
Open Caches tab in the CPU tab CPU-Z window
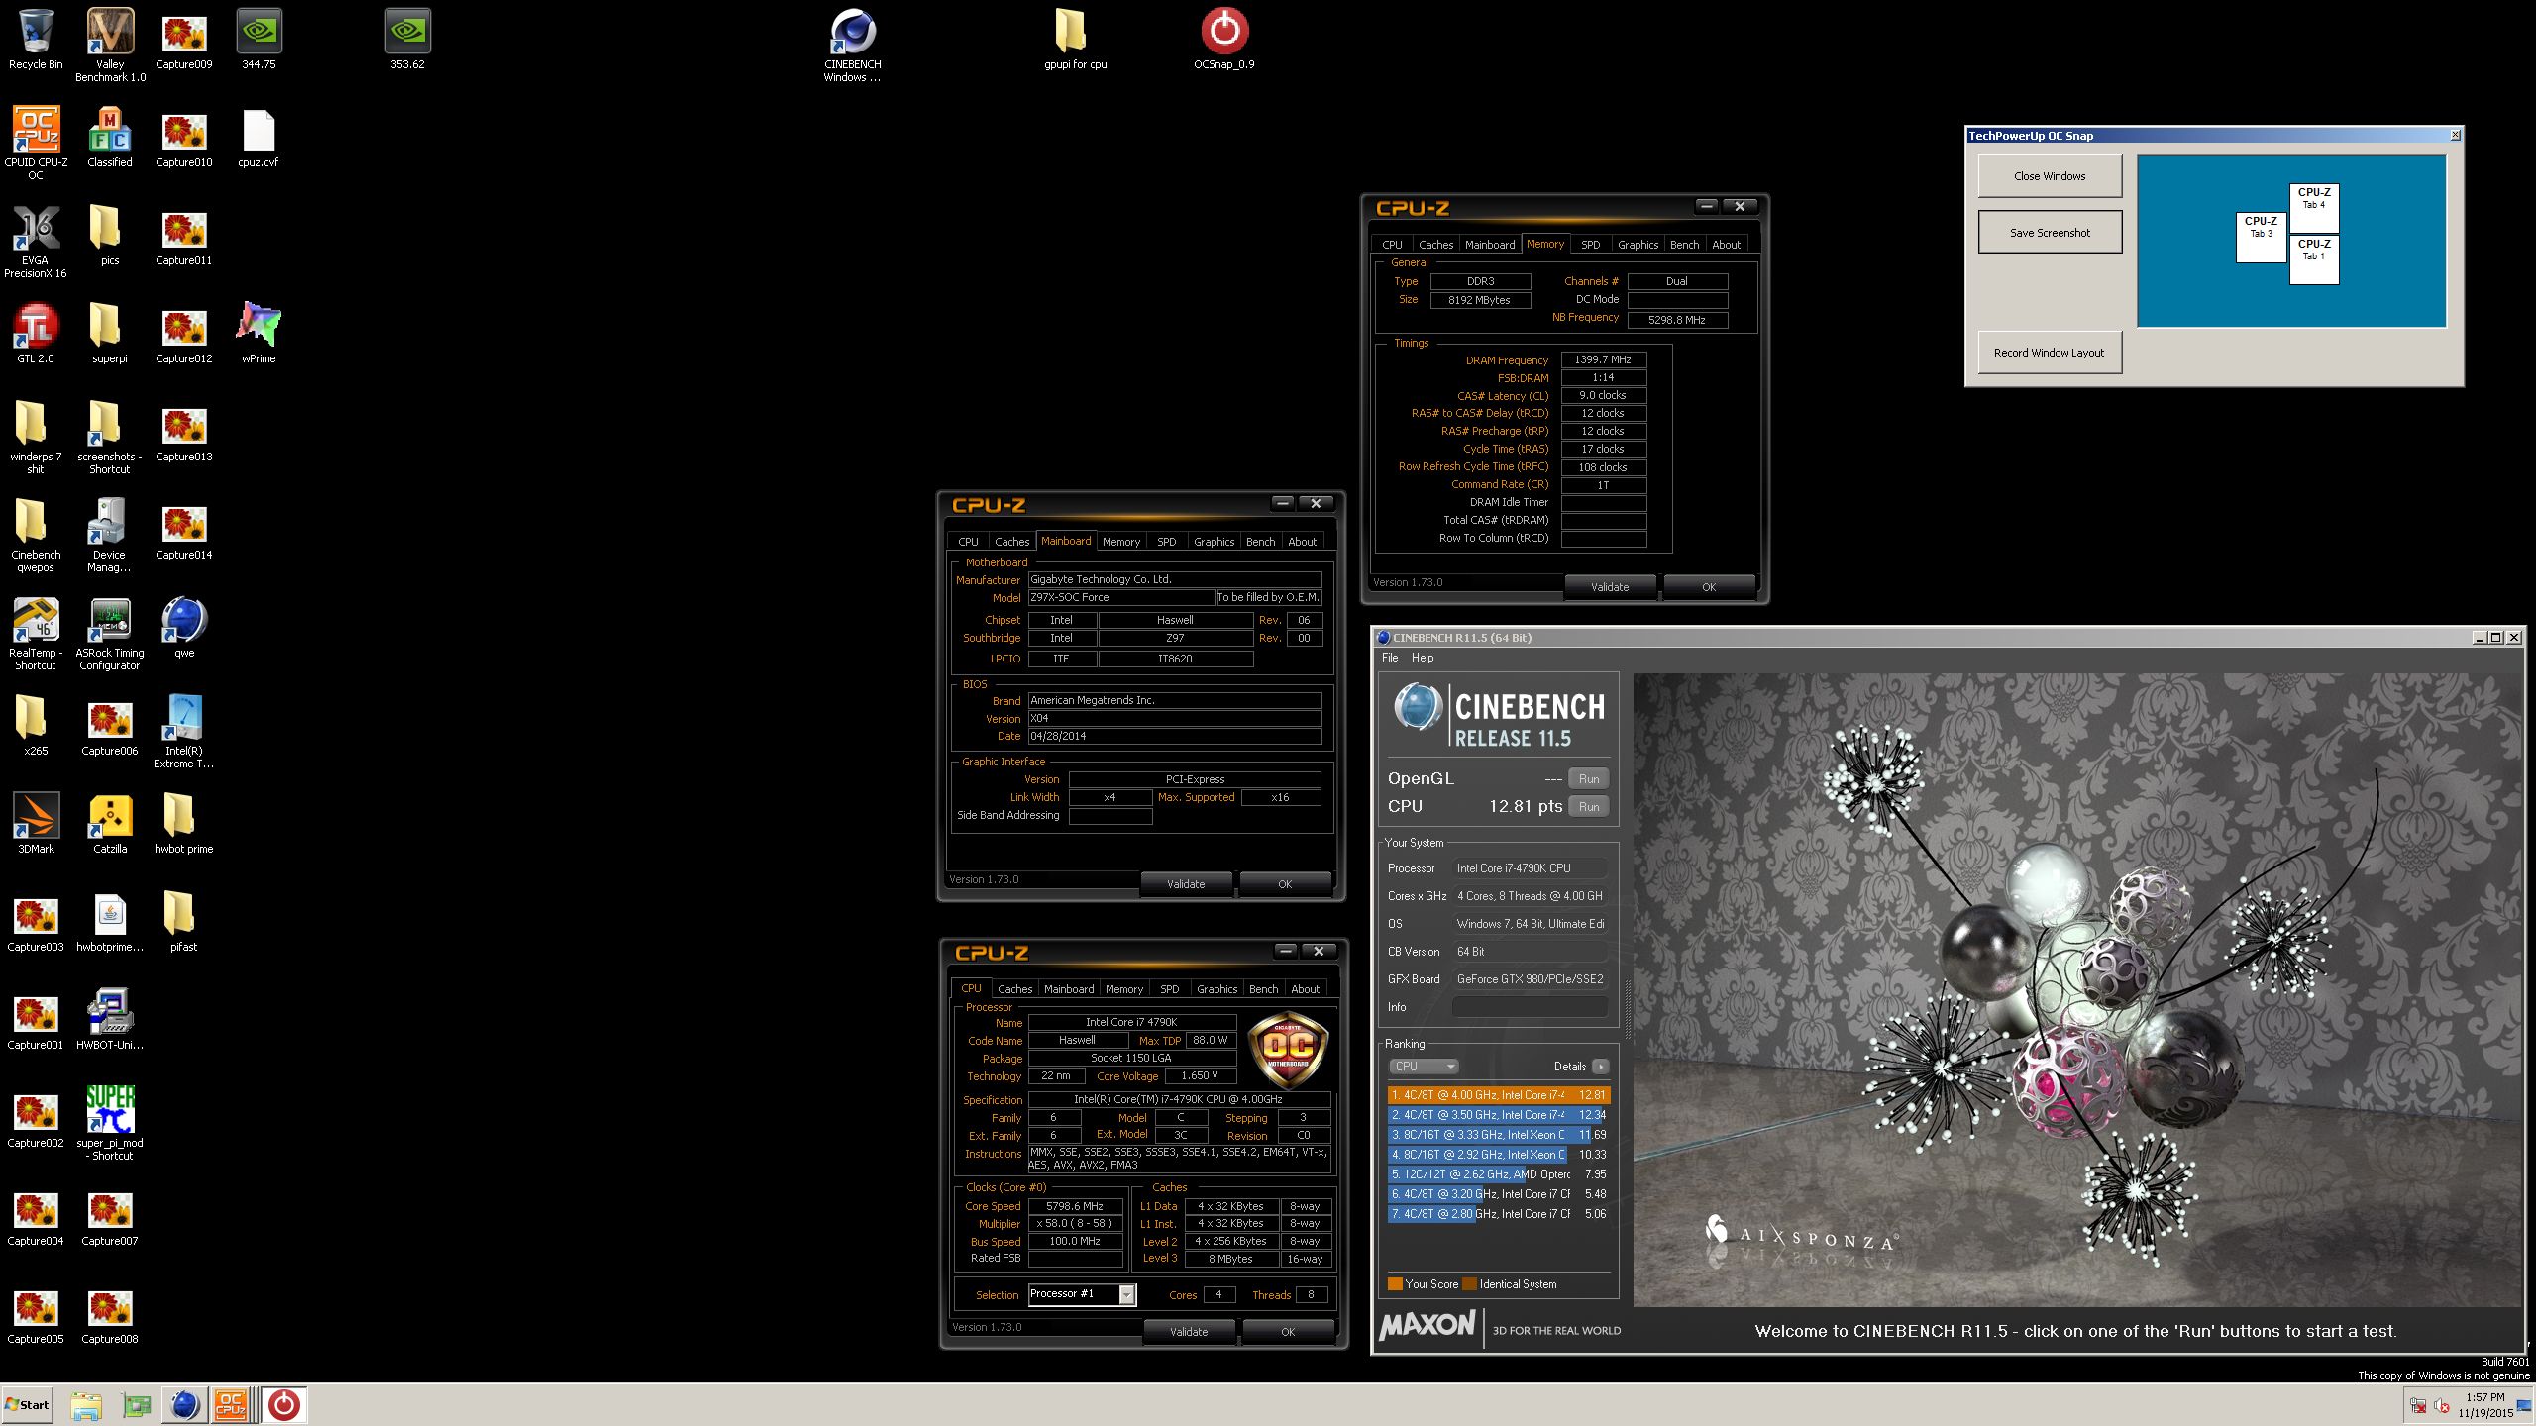pyautogui.click(x=1014, y=989)
